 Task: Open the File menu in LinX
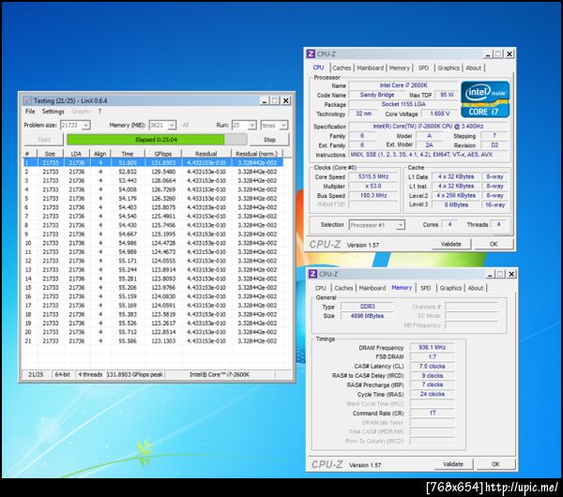[30, 112]
